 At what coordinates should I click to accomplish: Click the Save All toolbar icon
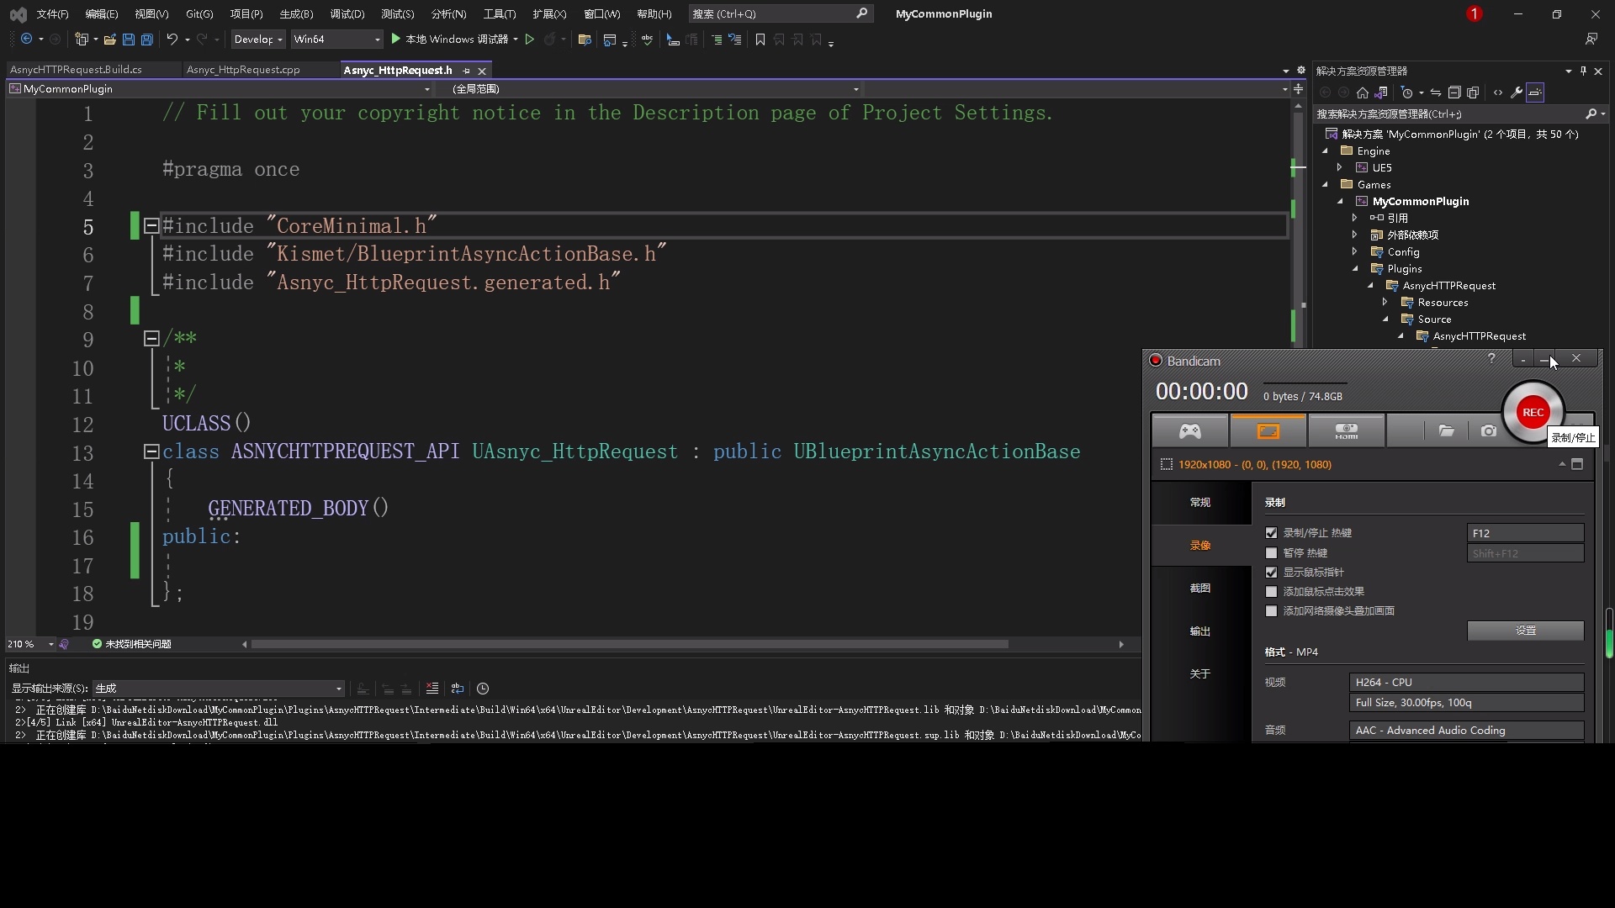(146, 40)
